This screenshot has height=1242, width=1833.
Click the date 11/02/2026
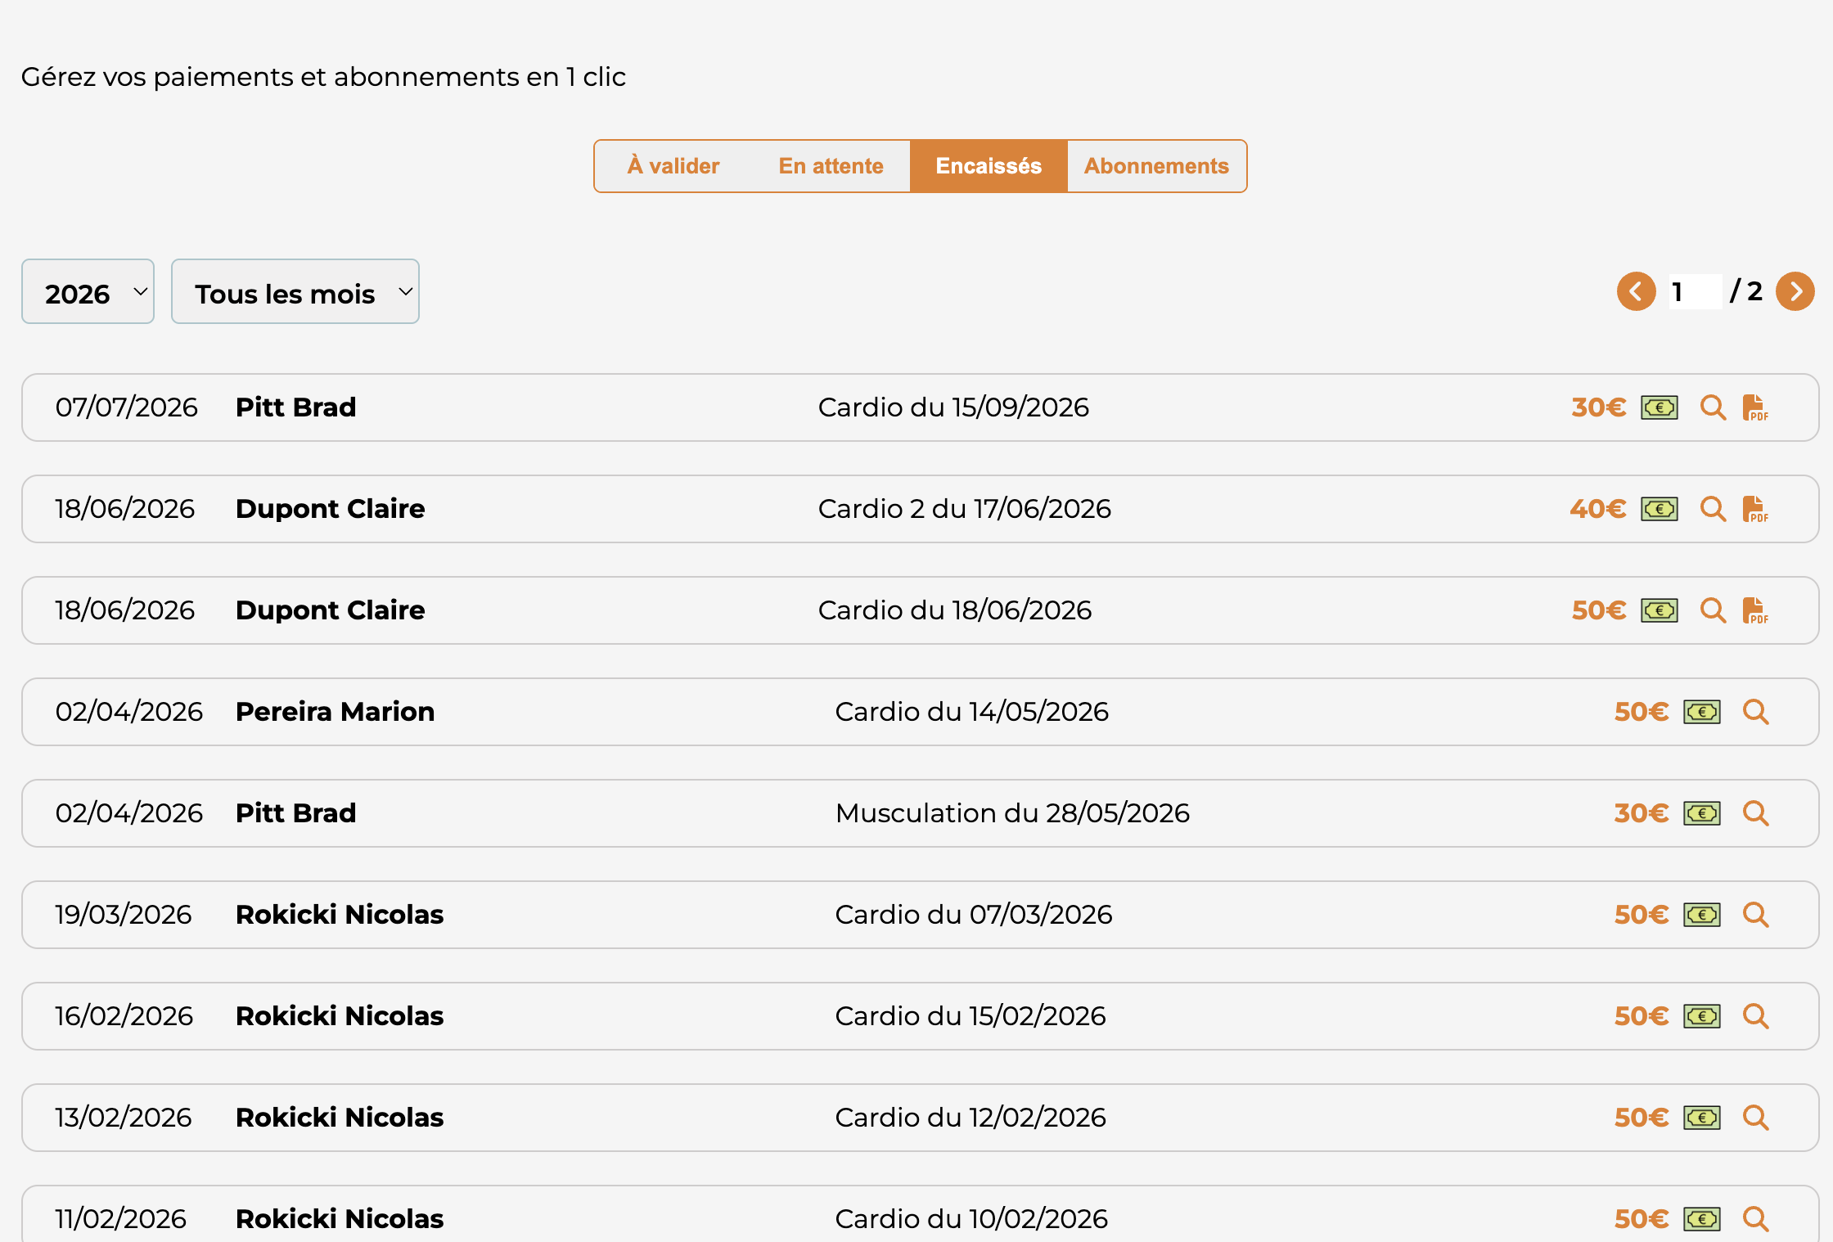pyautogui.click(x=121, y=1219)
